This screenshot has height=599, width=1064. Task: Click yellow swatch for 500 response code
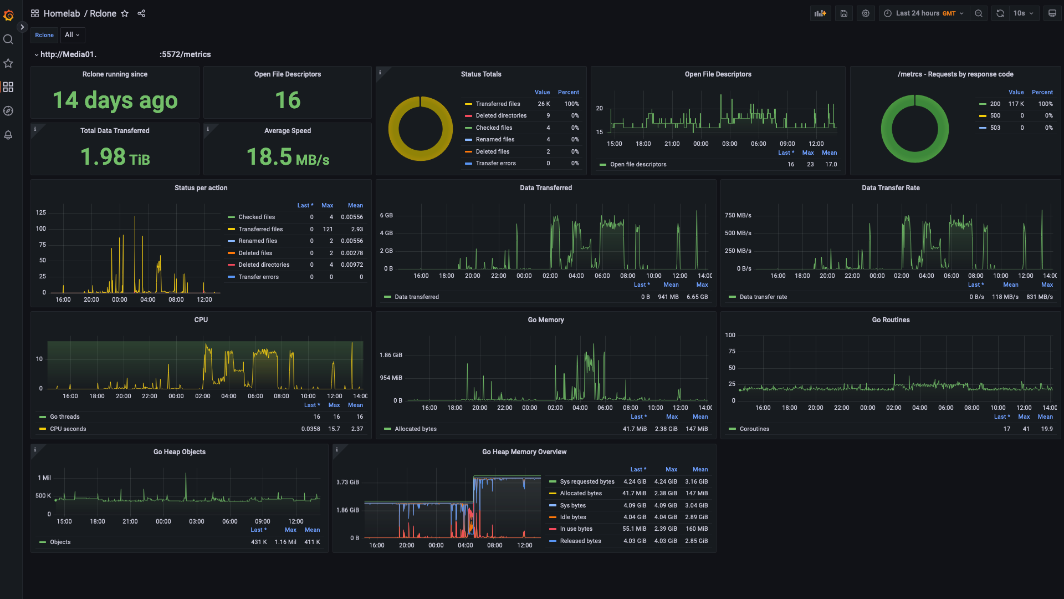(983, 116)
